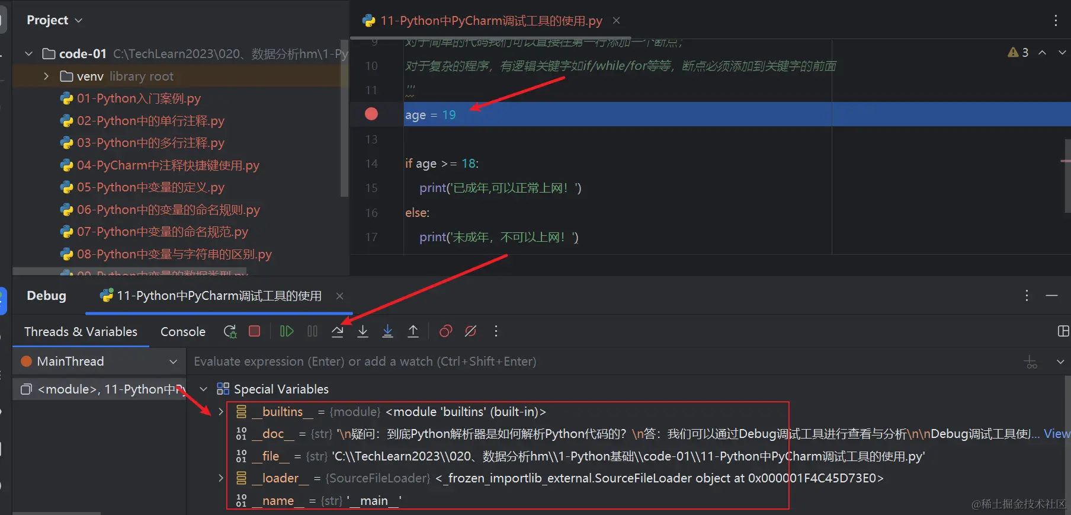This screenshot has width=1071, height=515.
Task: Click the Debug tool window title
Action: coord(47,296)
